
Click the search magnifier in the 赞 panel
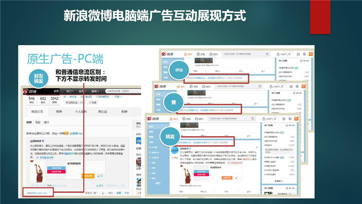tap(260, 86)
